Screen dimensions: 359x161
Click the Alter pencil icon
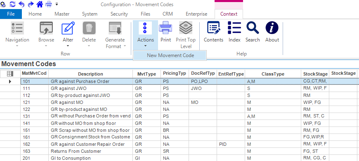point(68,28)
